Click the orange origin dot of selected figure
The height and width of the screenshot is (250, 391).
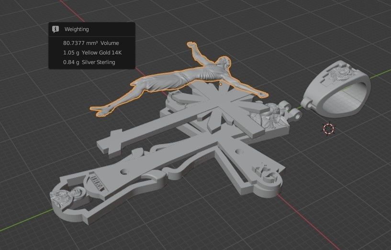pos(221,85)
